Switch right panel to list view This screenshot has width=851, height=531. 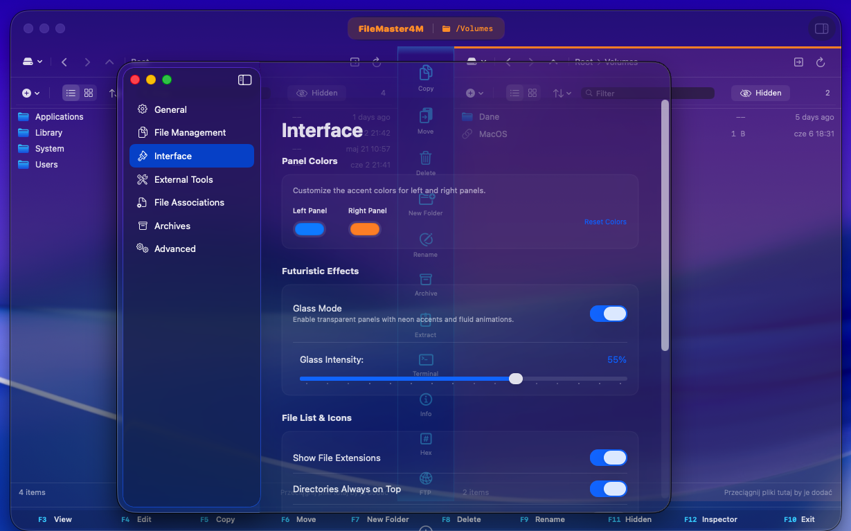coord(514,93)
